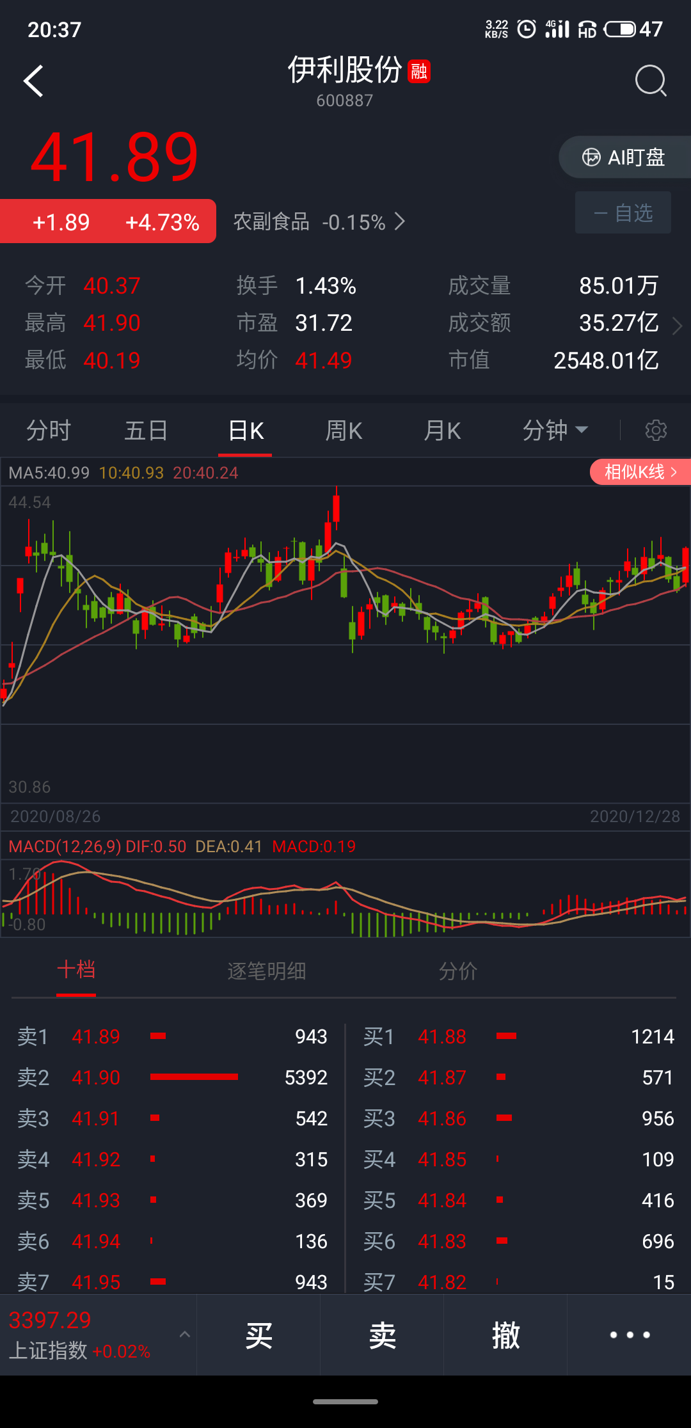Image resolution: width=691 pixels, height=1428 pixels.
Task: Select 买6 price 41.83 row
Action: click(x=518, y=1241)
